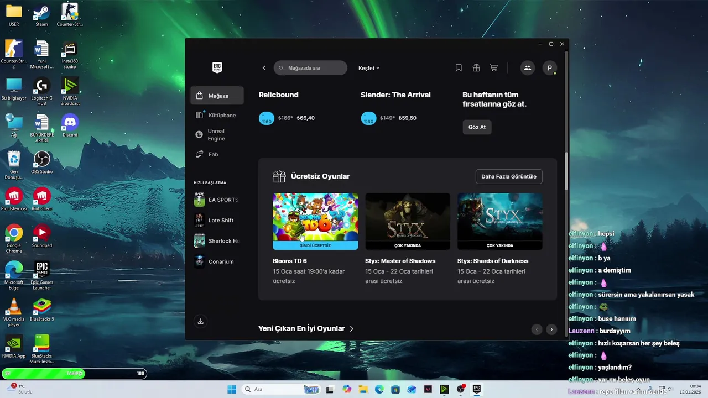Open Geri Dönüşüm recycle bin icon

(13, 165)
